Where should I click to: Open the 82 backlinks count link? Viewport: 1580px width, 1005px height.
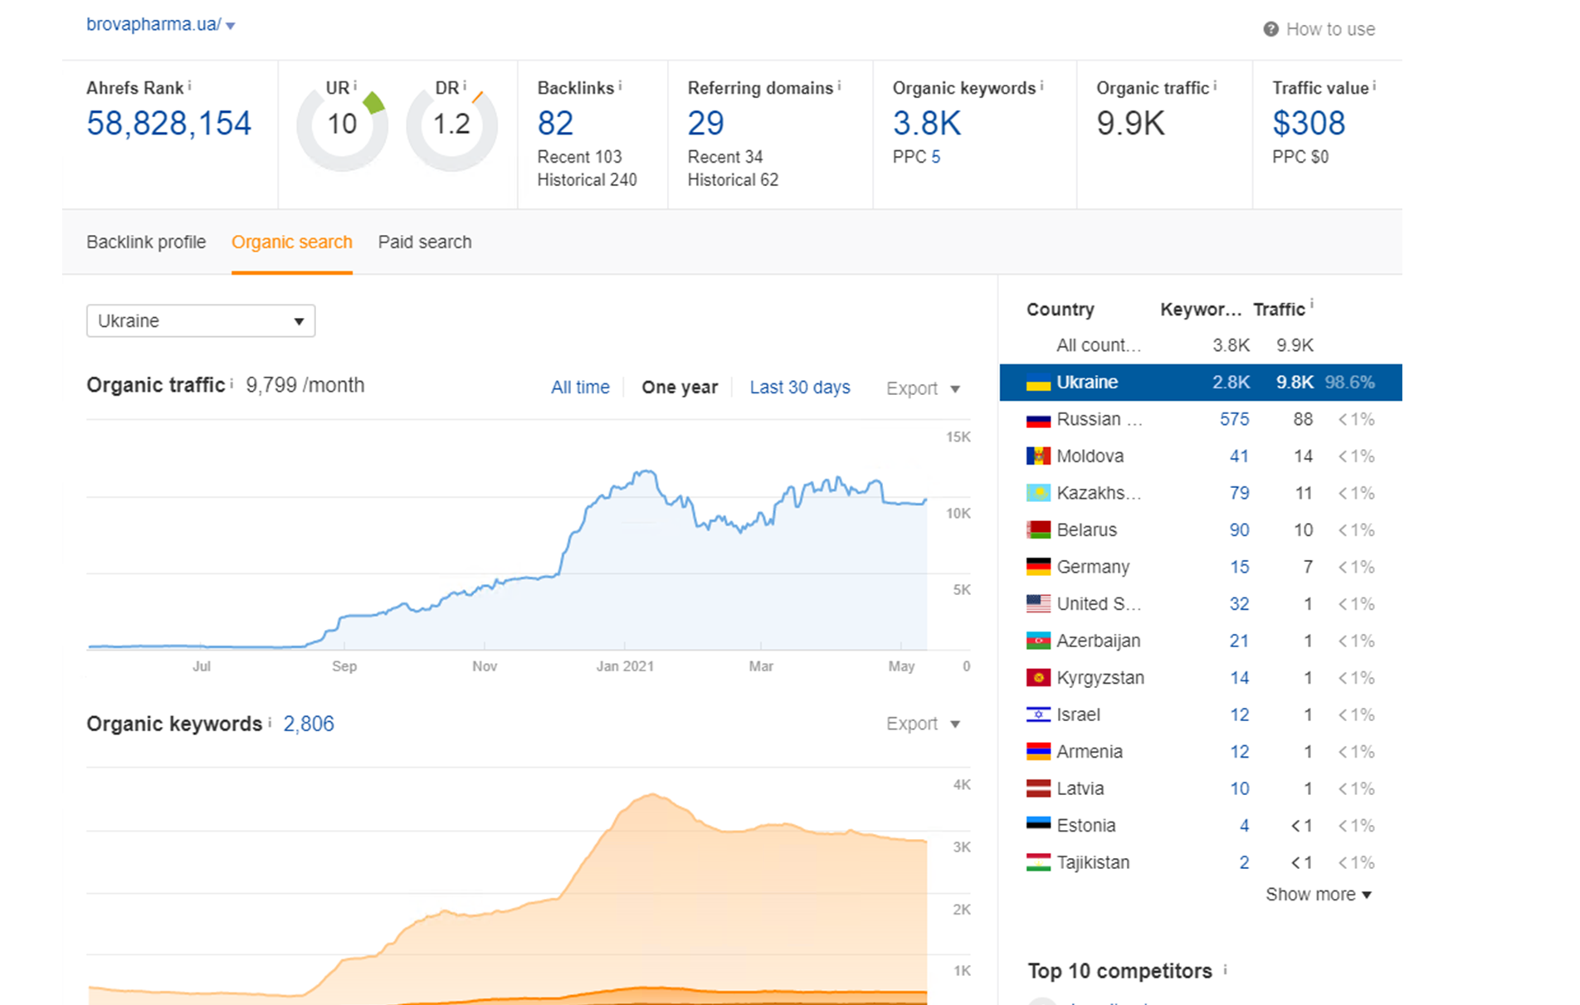click(555, 124)
